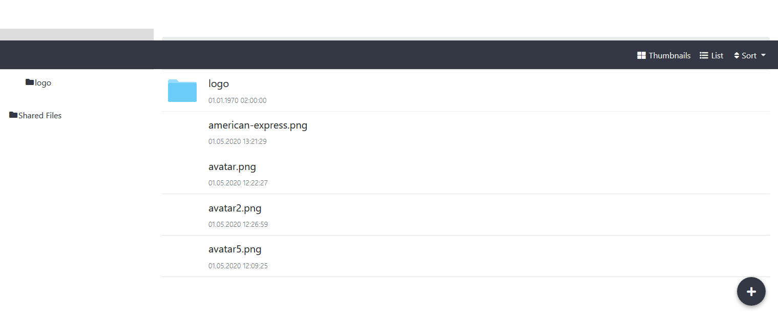Click the avatar.png filename text
The image size is (778, 318).
coord(232,166)
